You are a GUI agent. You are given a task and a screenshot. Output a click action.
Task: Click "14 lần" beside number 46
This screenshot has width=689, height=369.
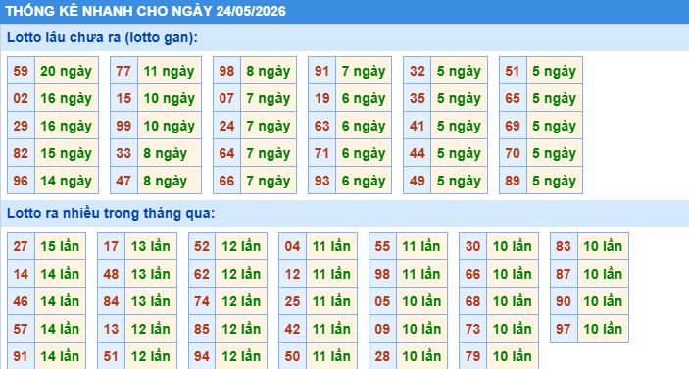pos(60,301)
